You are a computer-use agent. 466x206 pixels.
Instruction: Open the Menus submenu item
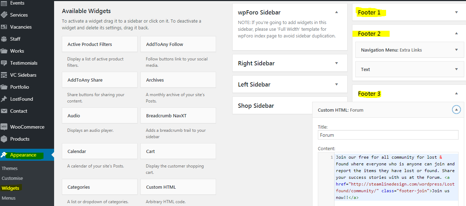(x=9, y=198)
